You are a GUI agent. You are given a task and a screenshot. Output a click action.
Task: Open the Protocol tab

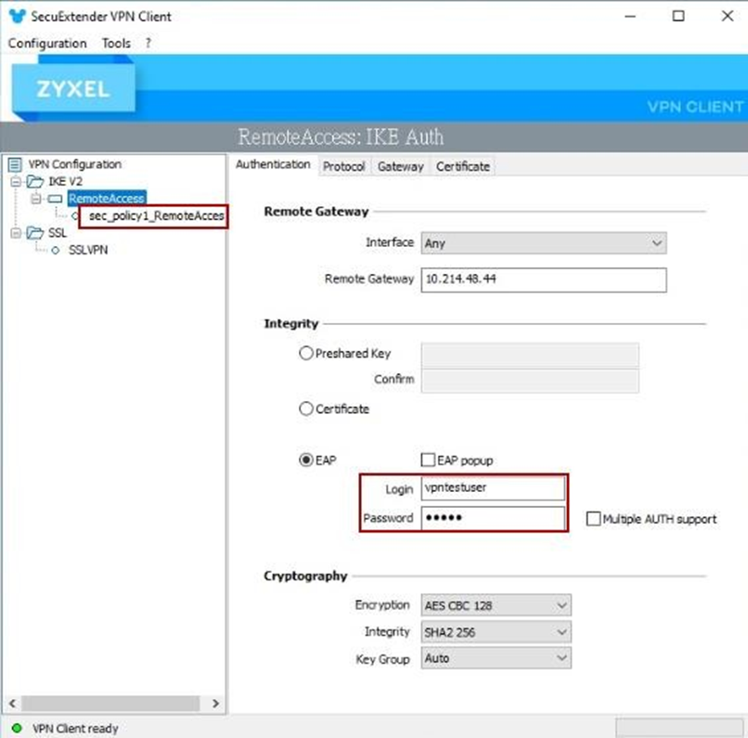pos(343,166)
